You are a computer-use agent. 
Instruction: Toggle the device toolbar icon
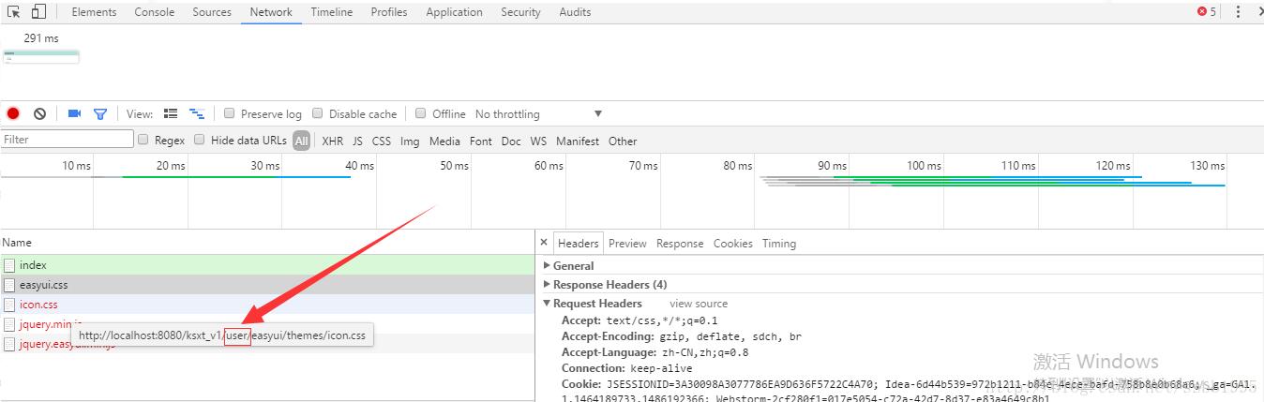[x=38, y=12]
